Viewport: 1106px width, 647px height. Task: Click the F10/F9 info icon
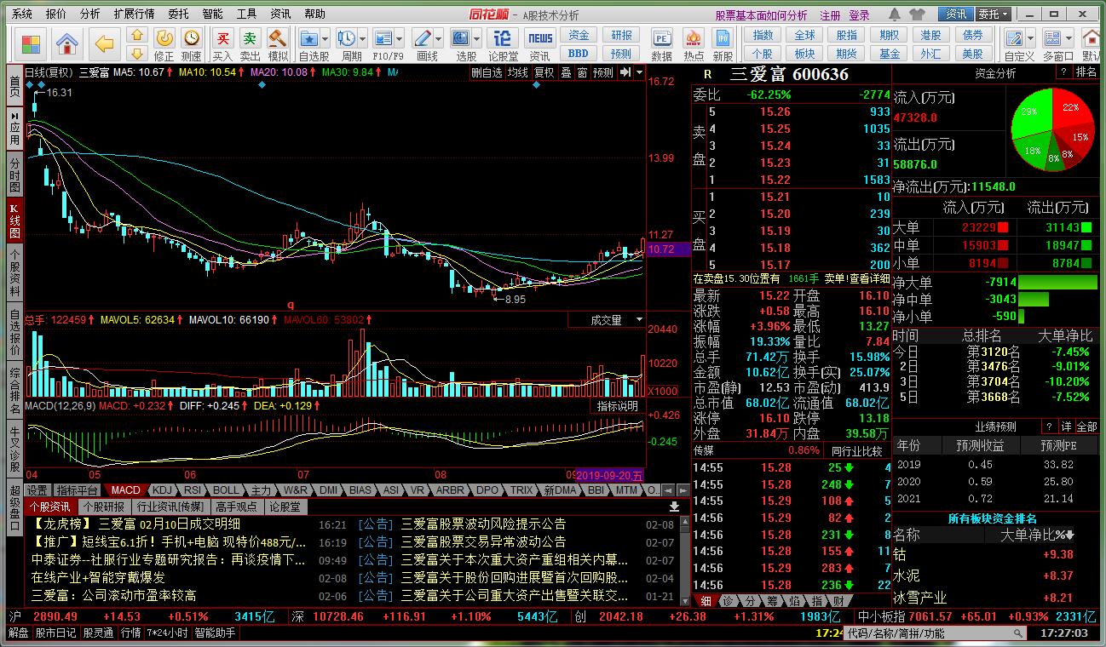point(383,38)
